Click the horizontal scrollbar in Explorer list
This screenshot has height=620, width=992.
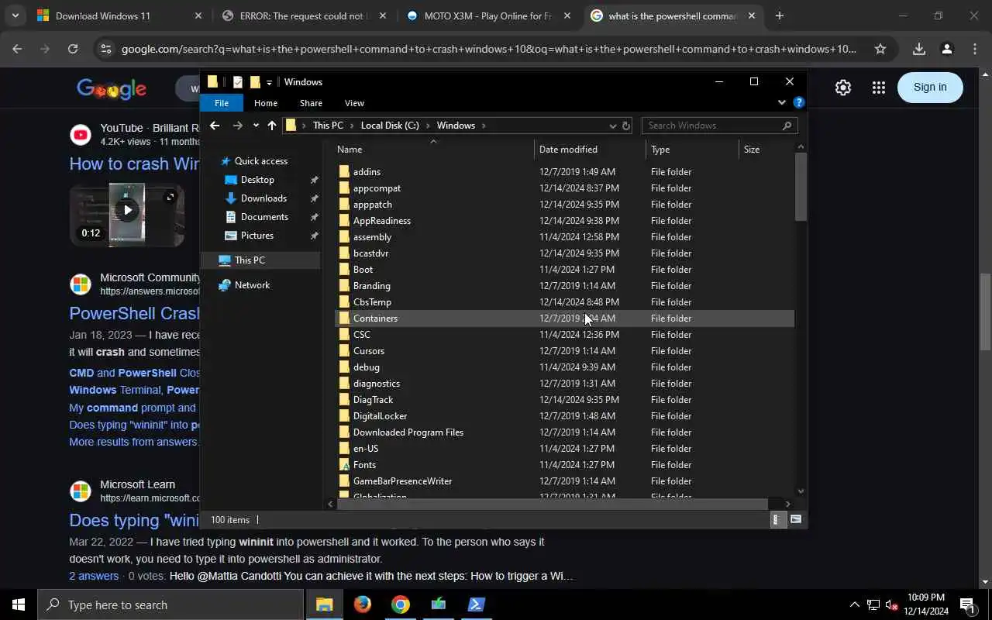coord(552,505)
